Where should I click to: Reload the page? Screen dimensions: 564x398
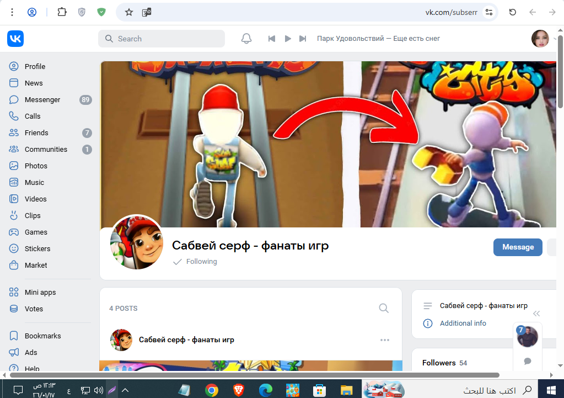click(513, 12)
